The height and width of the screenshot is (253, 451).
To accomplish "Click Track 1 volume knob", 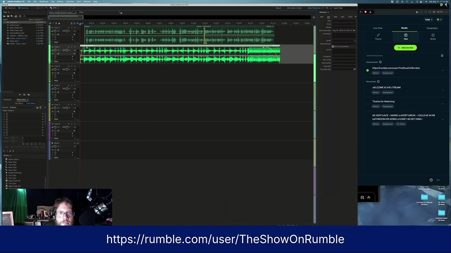I will pyautogui.click(x=55, y=31).
